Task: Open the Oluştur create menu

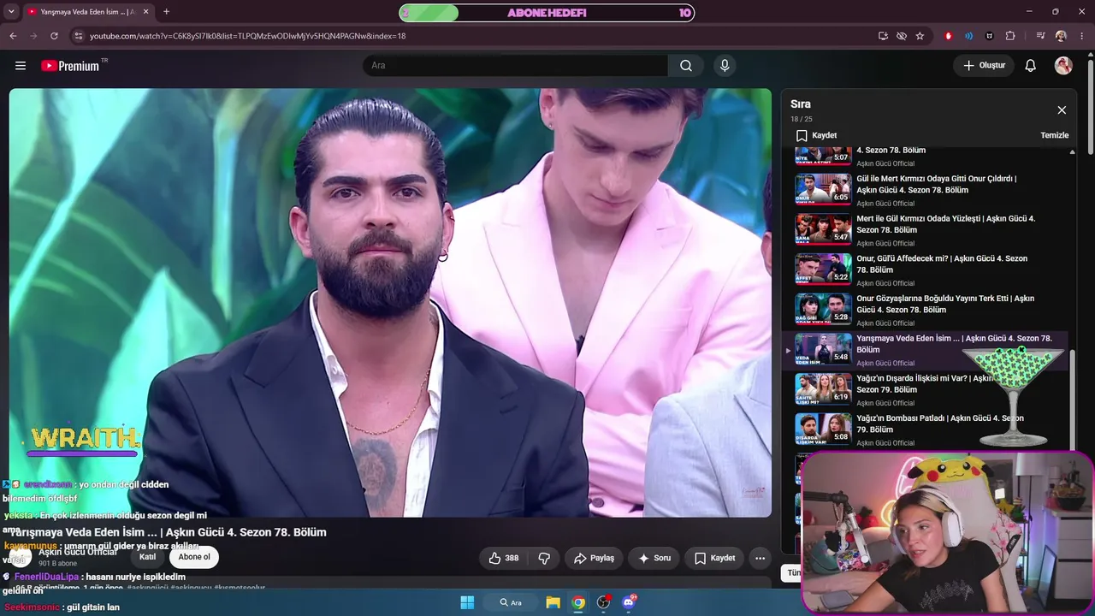Action: pyautogui.click(x=984, y=66)
